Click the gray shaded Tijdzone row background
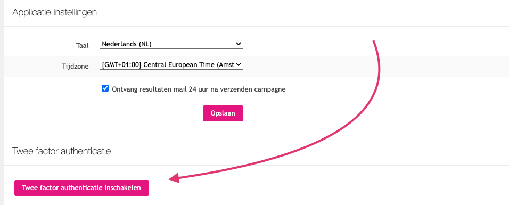This screenshot has height=205, width=509. tap(357, 66)
